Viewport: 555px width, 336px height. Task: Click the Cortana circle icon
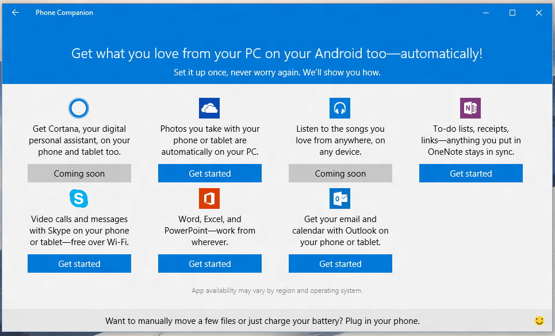[x=79, y=108]
